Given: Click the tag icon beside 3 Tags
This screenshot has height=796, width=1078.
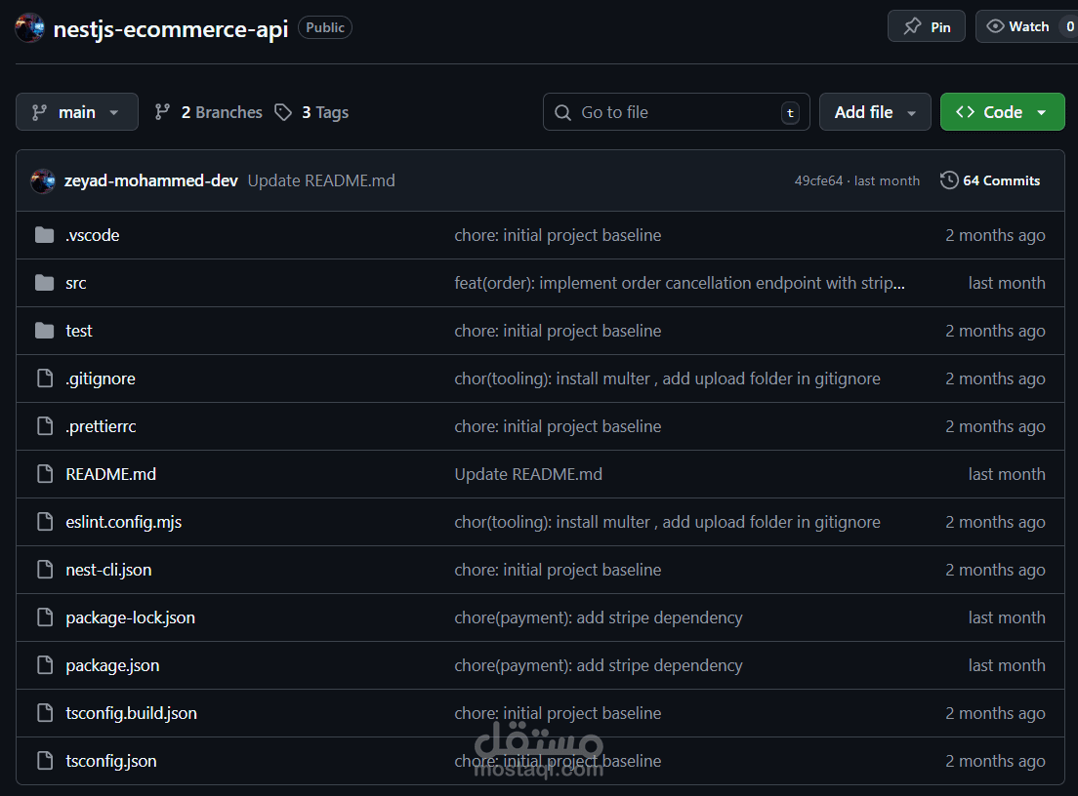Looking at the screenshot, I should pyautogui.click(x=283, y=112).
